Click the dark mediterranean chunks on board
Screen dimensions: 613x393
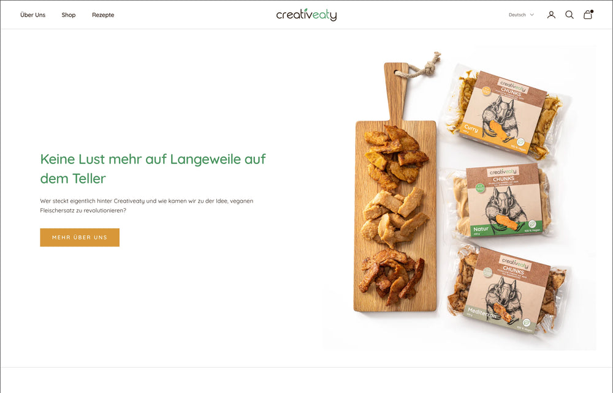(392, 277)
